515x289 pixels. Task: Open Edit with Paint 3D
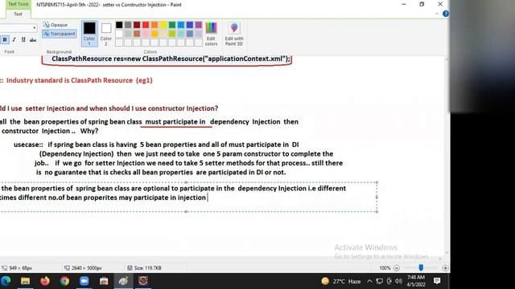[x=234, y=34]
